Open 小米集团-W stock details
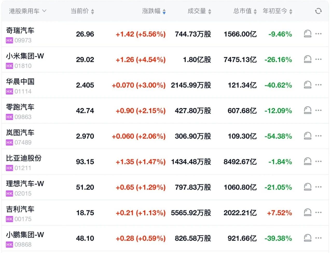Viewport: 332px width, 253px height. point(25,56)
